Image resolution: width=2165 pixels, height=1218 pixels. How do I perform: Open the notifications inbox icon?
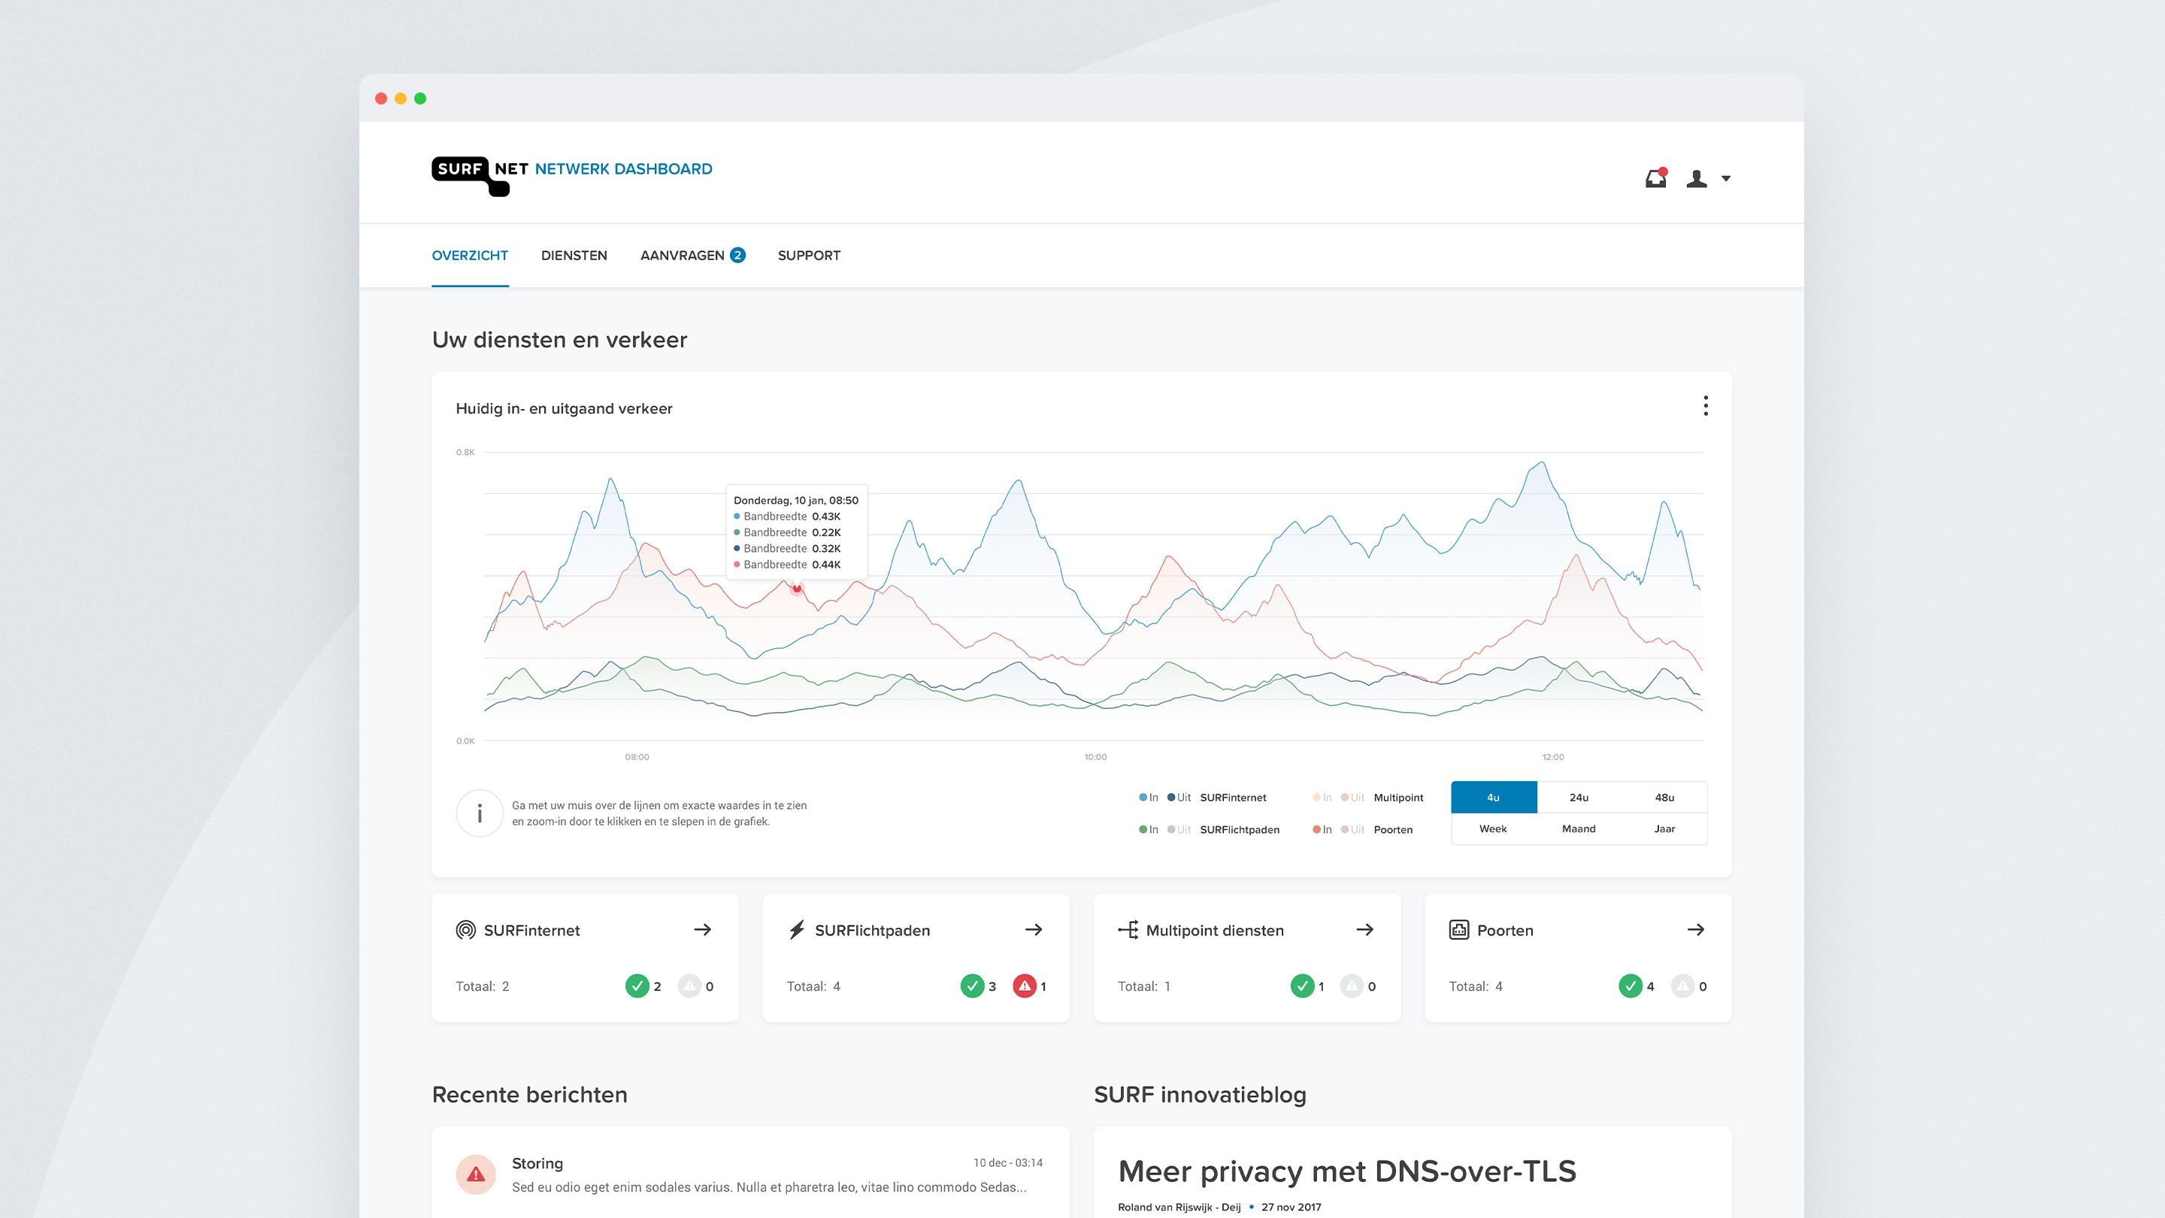[1655, 179]
